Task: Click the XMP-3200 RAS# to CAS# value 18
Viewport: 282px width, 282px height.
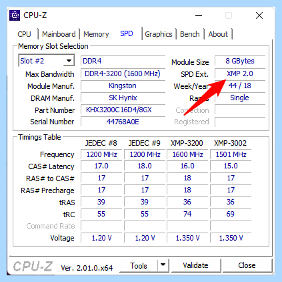Action: pos(187,178)
